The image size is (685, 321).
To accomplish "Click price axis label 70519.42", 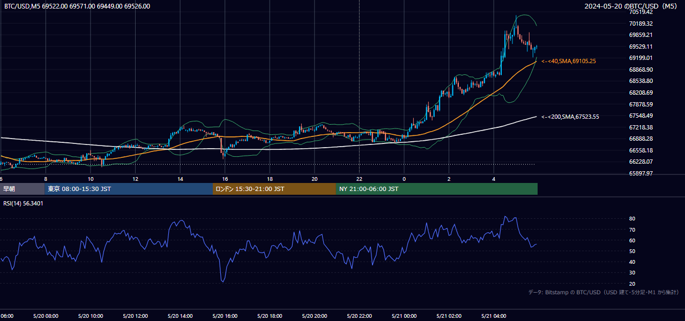I will [x=641, y=12].
